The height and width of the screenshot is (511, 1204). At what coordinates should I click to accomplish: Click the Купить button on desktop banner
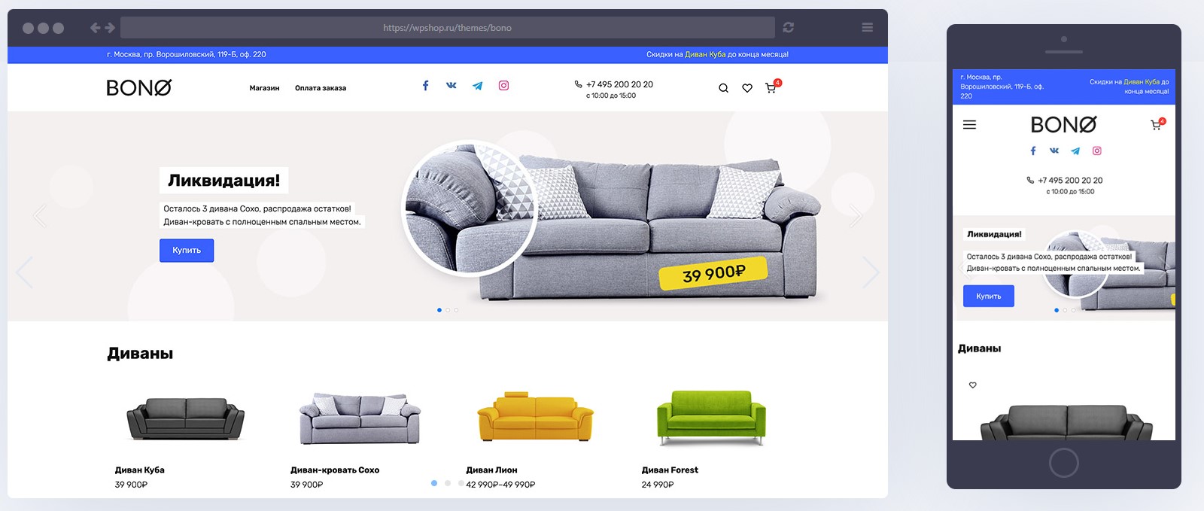coord(187,251)
